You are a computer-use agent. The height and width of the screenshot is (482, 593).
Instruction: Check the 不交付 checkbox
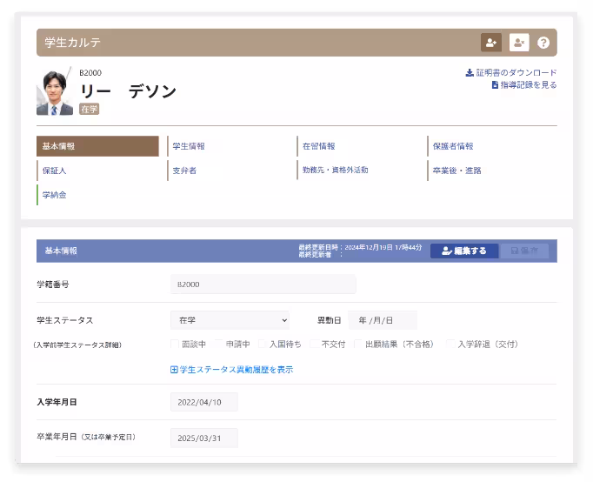tap(314, 345)
